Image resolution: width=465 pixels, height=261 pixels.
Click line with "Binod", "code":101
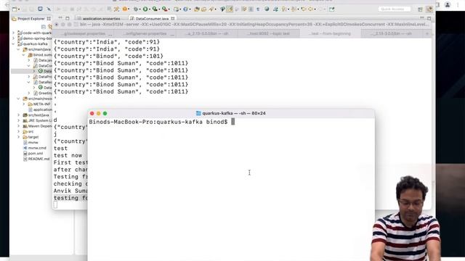coord(108,56)
